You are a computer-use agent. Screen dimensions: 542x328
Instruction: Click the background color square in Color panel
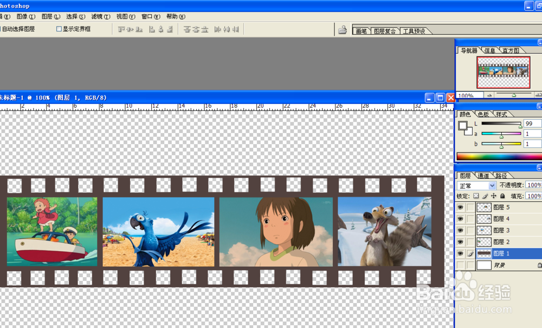tap(469, 132)
